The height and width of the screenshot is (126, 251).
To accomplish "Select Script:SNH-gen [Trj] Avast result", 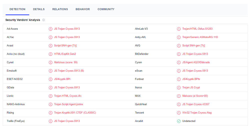I will pyautogui.click(x=65, y=46).
